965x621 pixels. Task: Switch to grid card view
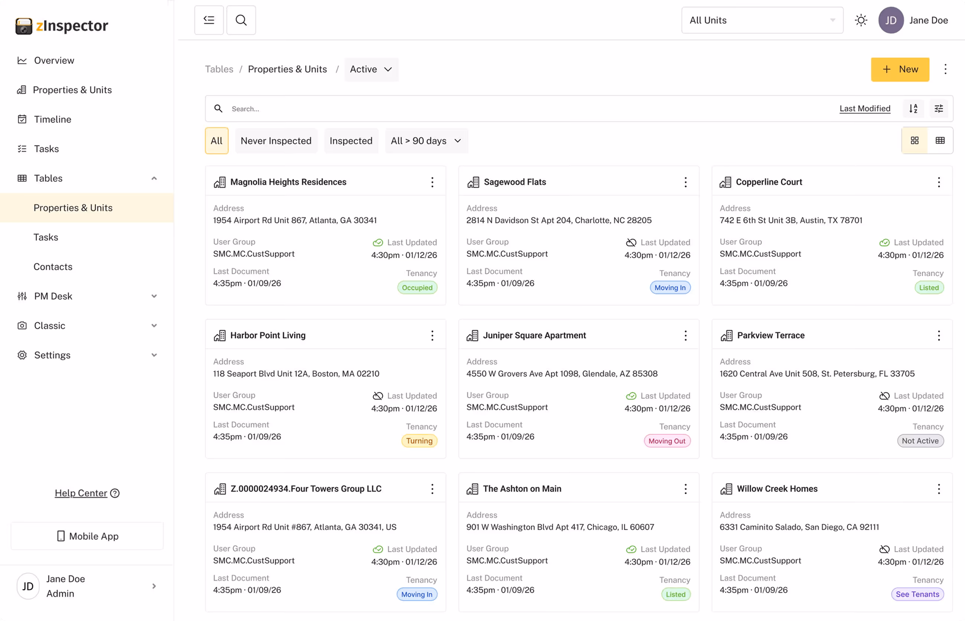click(915, 140)
